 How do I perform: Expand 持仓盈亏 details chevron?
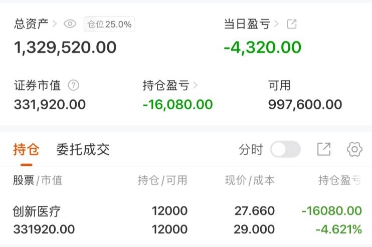click(195, 85)
